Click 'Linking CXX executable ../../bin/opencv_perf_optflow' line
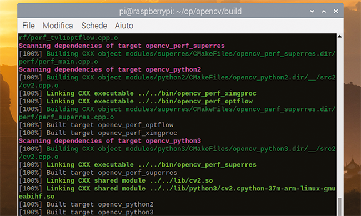 pos(136,101)
